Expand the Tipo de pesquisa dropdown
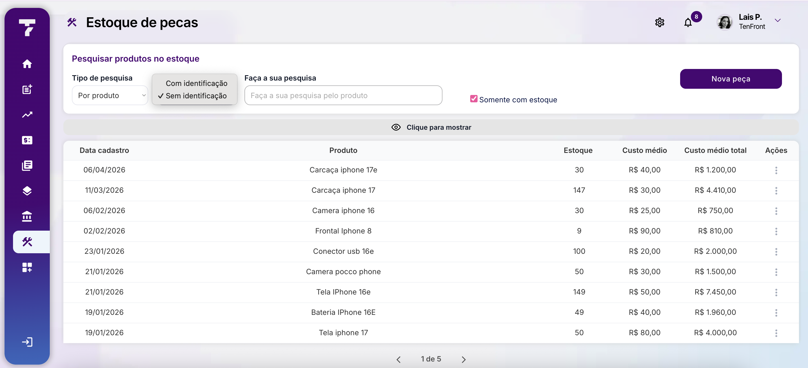 (110, 95)
